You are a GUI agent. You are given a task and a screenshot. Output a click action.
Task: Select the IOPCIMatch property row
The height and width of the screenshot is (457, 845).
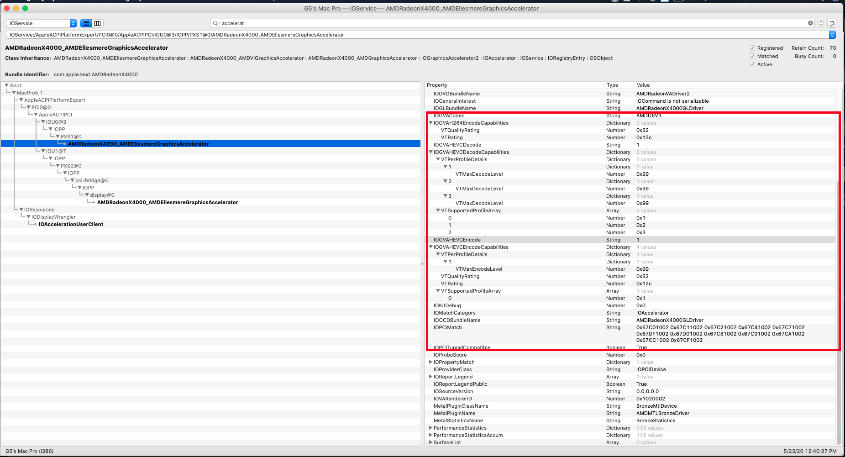coord(630,334)
